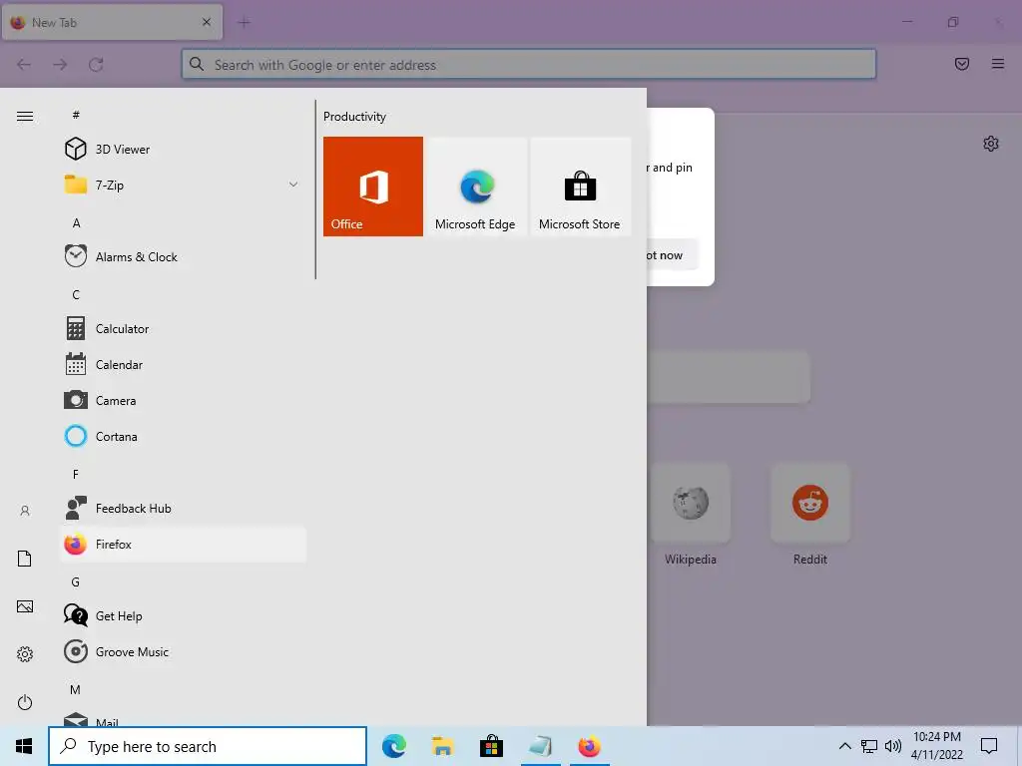Viewport: 1022px width, 766px height.
Task: Open Cortana from the app list
Action: pyautogui.click(x=184, y=437)
